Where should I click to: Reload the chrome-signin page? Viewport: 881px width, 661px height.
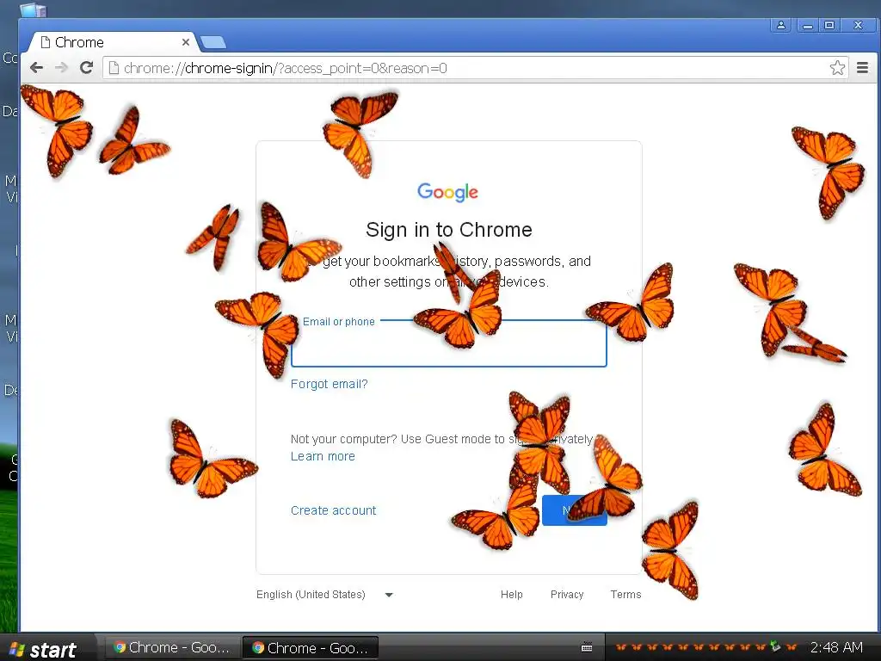pos(86,68)
